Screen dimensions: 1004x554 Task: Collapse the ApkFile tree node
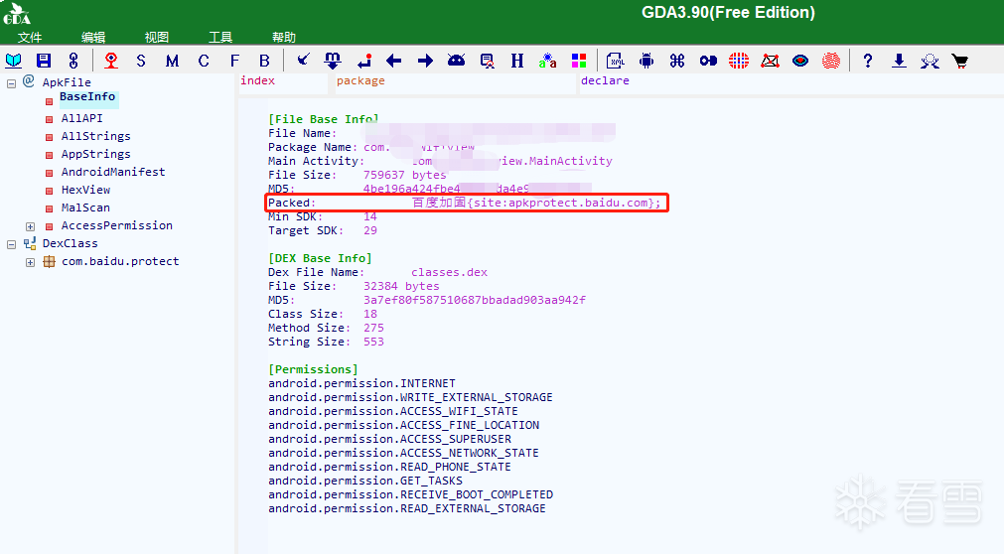(11, 83)
